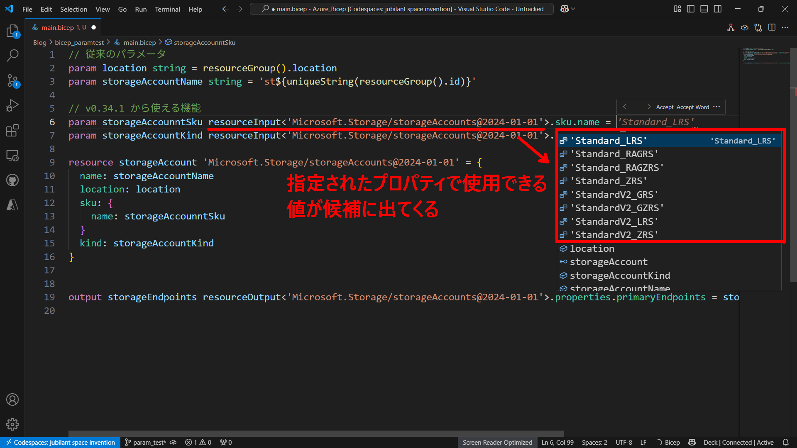Viewport: 797px width, 448px height.
Task: Select 'Standard_LRS' from the suggestion list
Action: pos(670,141)
